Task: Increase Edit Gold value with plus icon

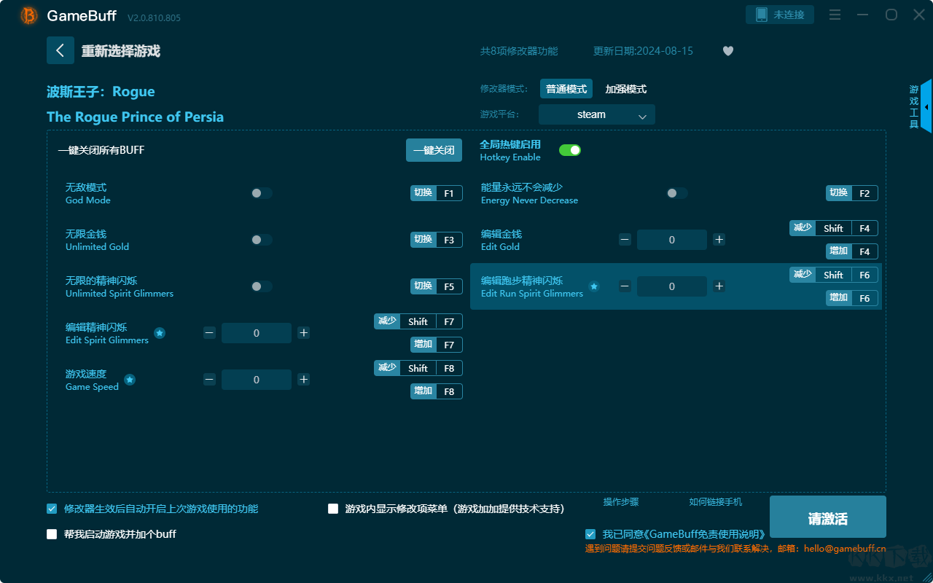Action: click(x=719, y=239)
